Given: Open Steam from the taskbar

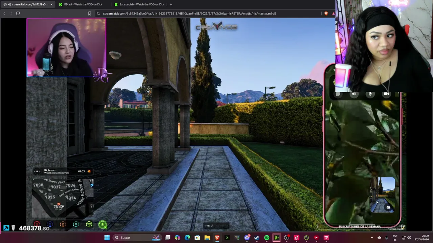Looking at the screenshot, I should pos(257,238).
